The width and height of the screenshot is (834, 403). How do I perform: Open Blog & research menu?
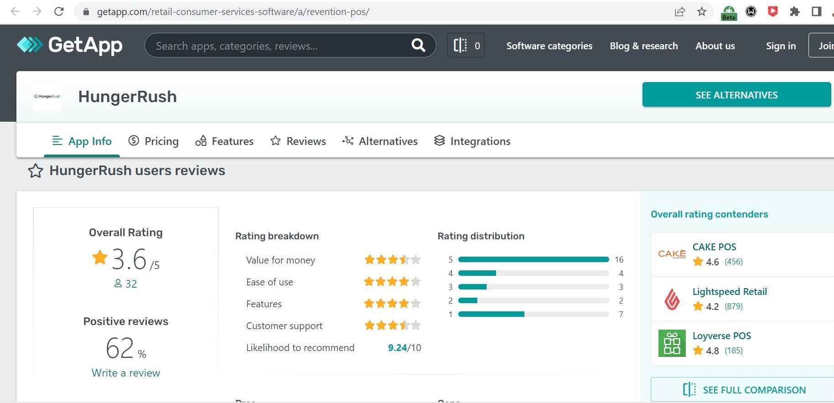pyautogui.click(x=644, y=46)
